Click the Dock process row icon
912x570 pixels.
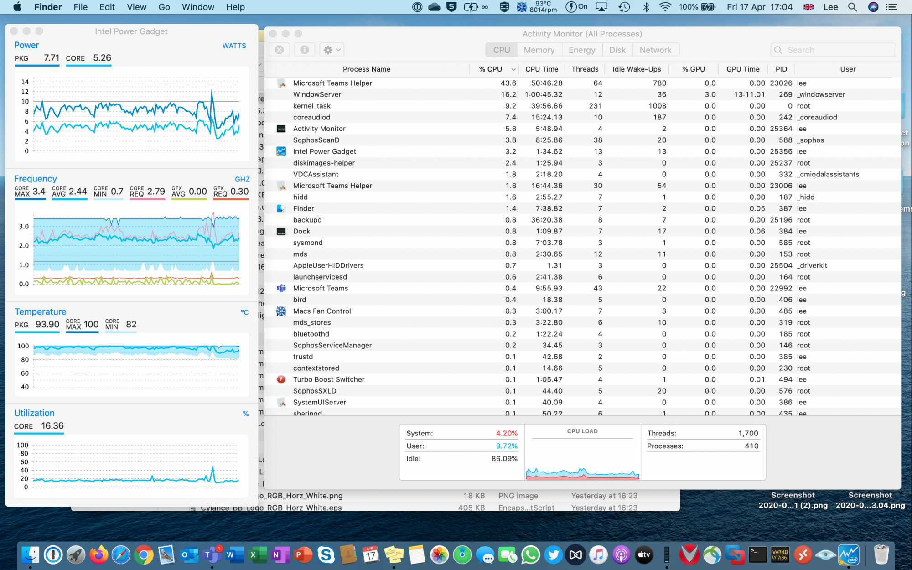pos(281,231)
